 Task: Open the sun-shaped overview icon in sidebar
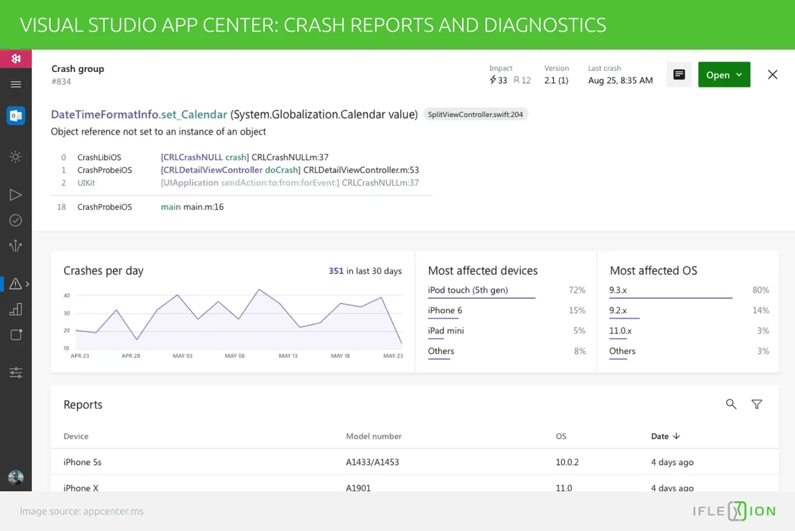click(16, 157)
